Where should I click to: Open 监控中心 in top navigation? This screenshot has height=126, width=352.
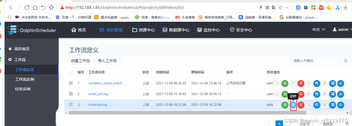coord(208,30)
